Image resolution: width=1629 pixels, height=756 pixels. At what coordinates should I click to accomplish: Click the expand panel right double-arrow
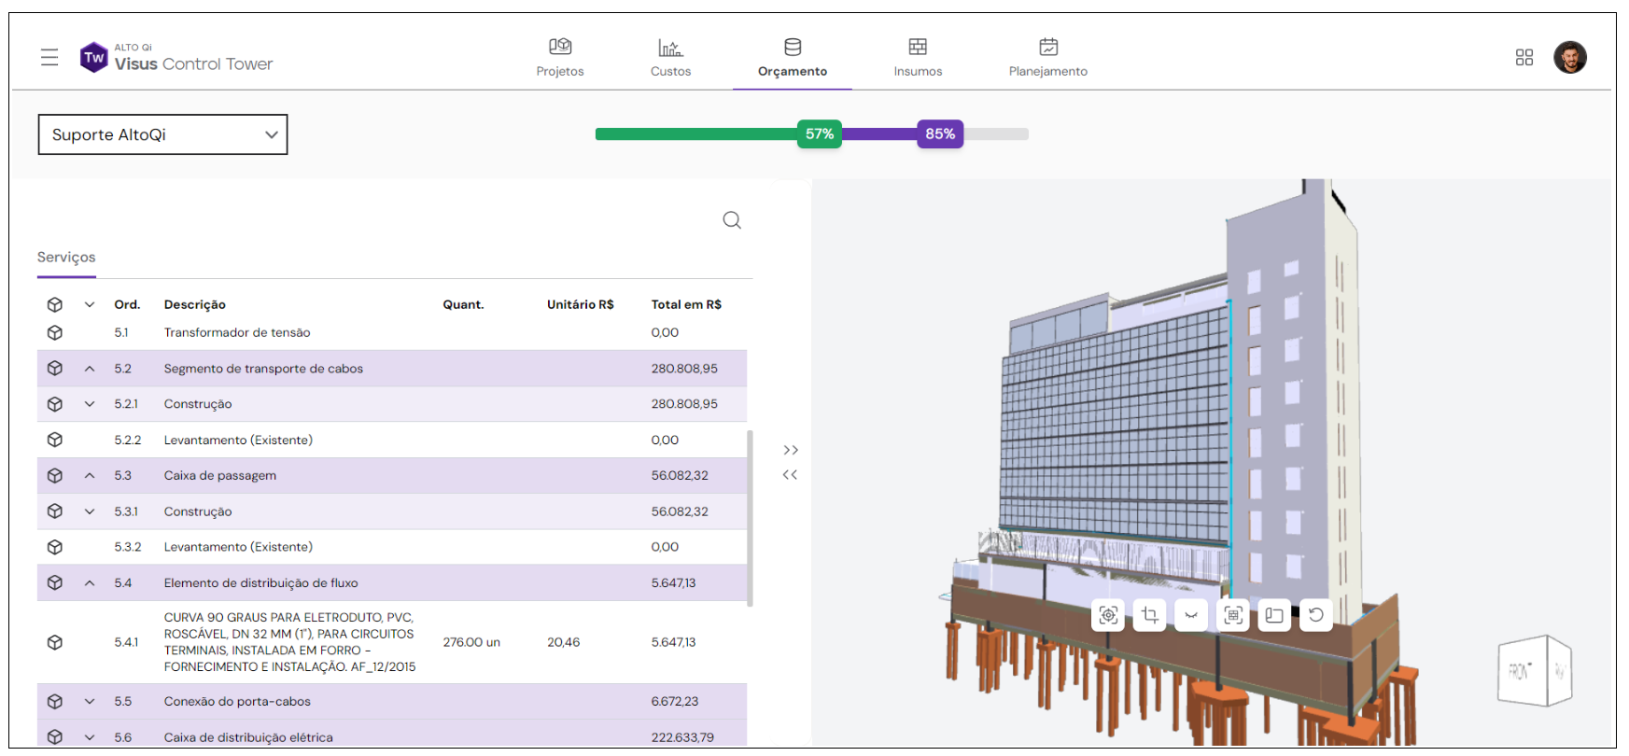[791, 450]
